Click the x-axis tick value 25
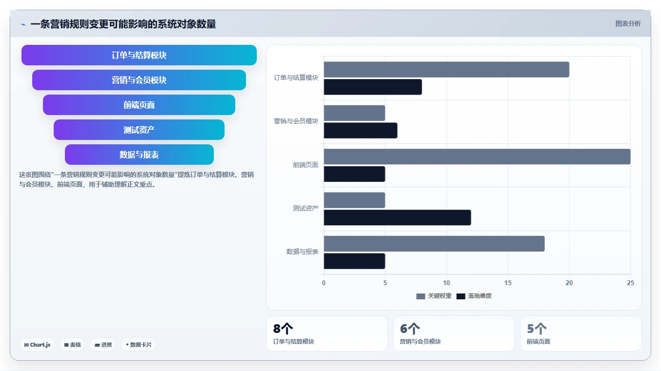 tap(630, 283)
